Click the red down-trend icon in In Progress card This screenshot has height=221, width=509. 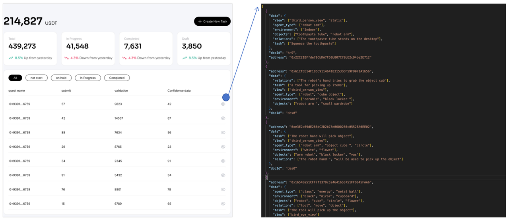click(x=66, y=58)
